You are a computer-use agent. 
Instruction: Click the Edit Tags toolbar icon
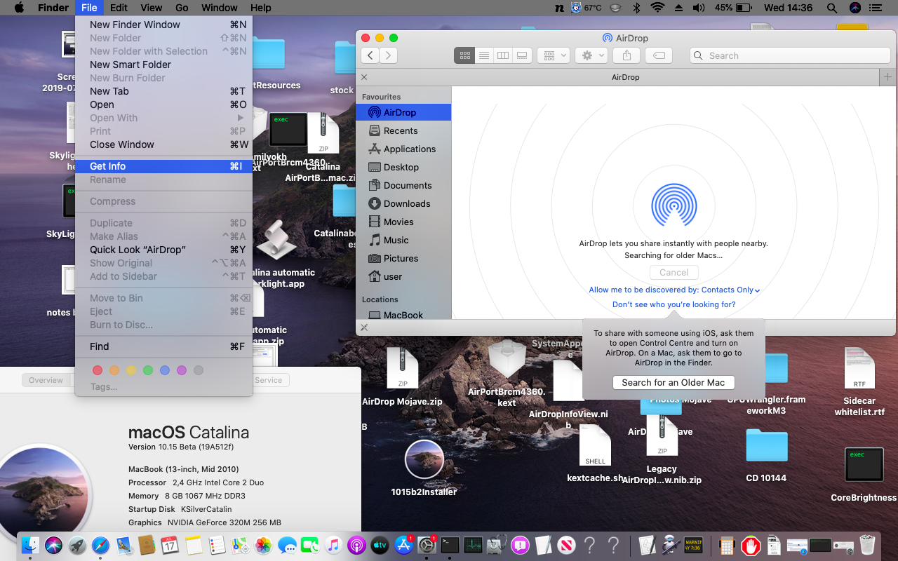659,55
